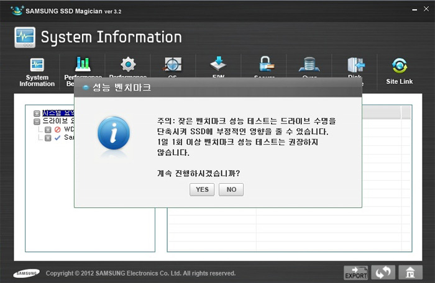Viewport: 435px width, 283px height.
Task: Select the 드라이브 tree item
Action: point(58,121)
